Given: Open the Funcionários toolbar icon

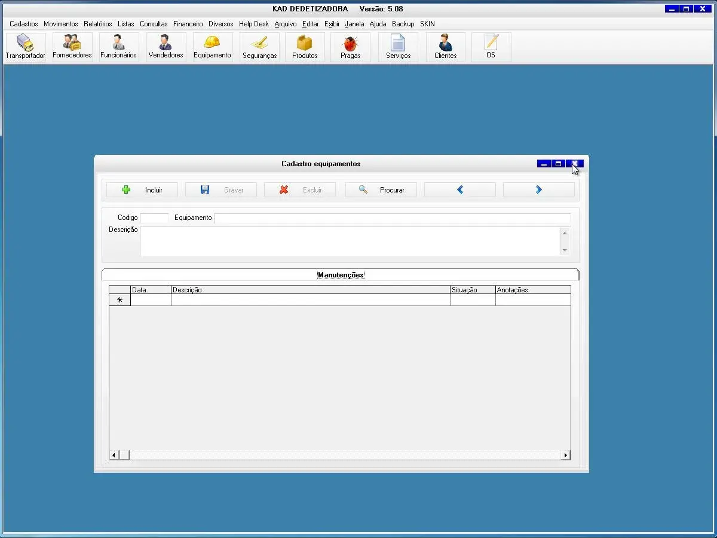Looking at the screenshot, I should [x=118, y=47].
